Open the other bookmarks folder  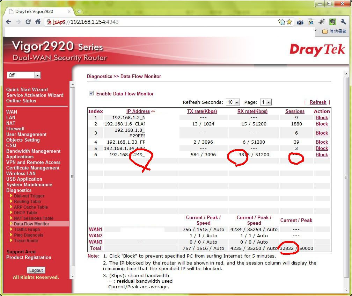[x=334, y=31]
